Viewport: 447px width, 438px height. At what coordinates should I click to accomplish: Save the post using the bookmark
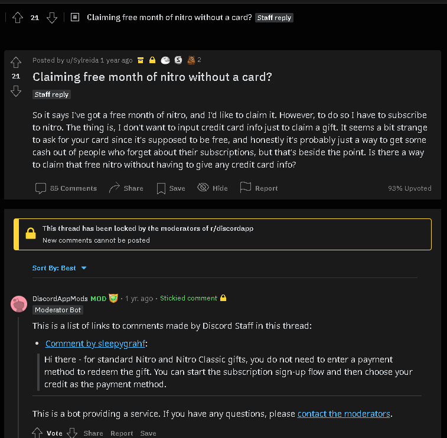(x=171, y=188)
